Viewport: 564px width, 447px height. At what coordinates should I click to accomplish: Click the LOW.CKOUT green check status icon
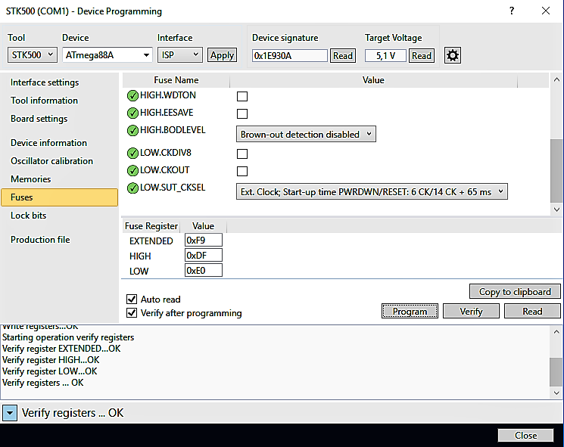[132, 170]
